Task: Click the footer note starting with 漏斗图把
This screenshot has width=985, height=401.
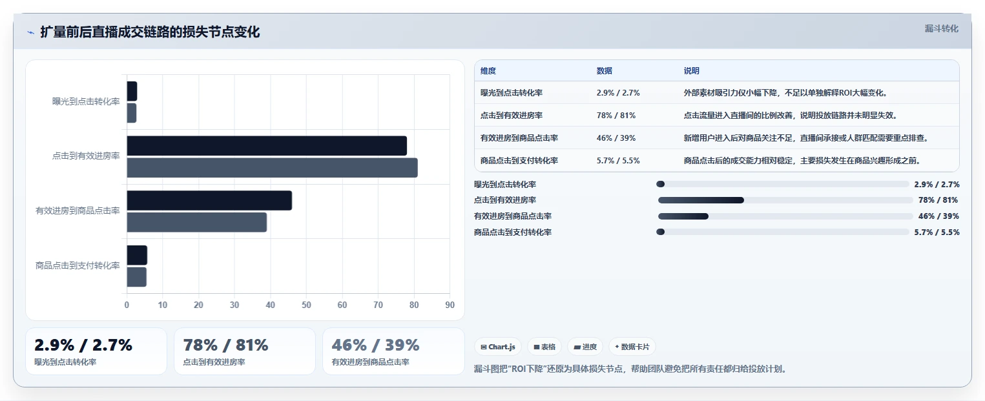Action: [630, 369]
